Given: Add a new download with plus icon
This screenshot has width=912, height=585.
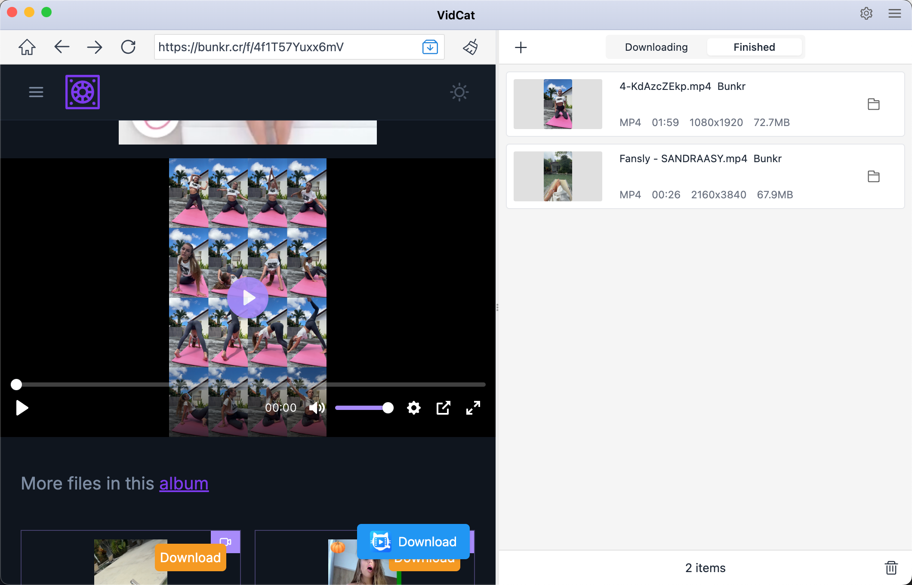Looking at the screenshot, I should pos(521,47).
